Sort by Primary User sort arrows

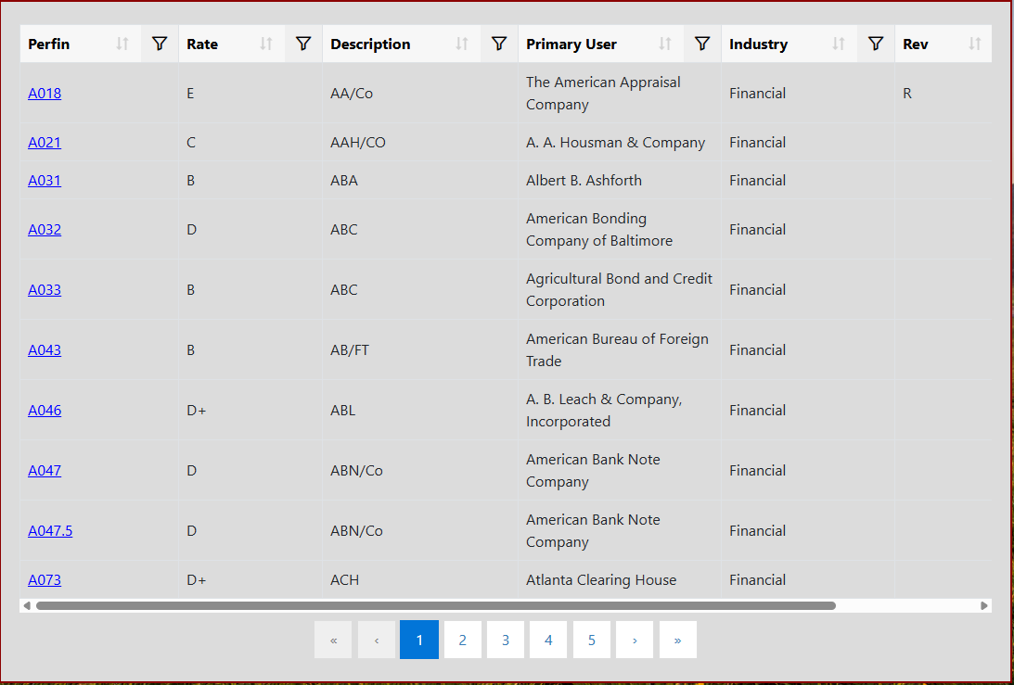click(665, 44)
